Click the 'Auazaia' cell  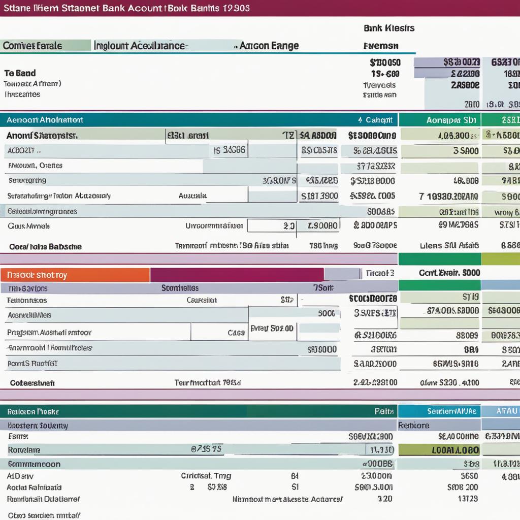[x=192, y=196]
